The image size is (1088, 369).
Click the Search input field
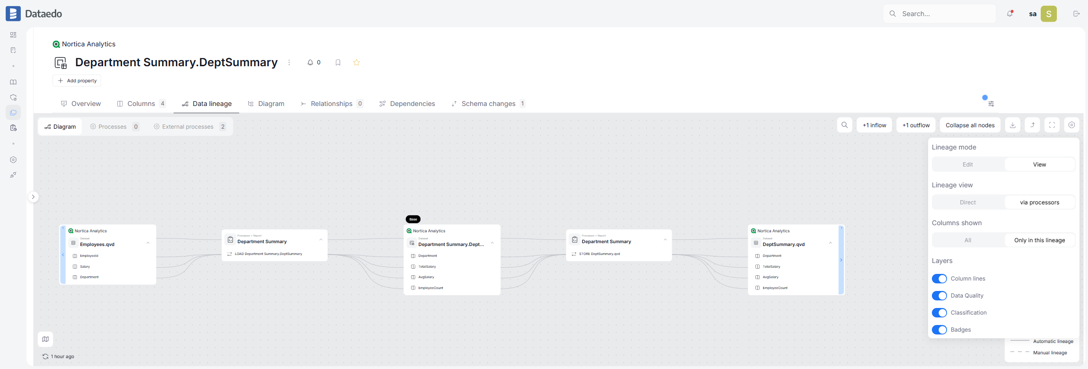pyautogui.click(x=939, y=14)
